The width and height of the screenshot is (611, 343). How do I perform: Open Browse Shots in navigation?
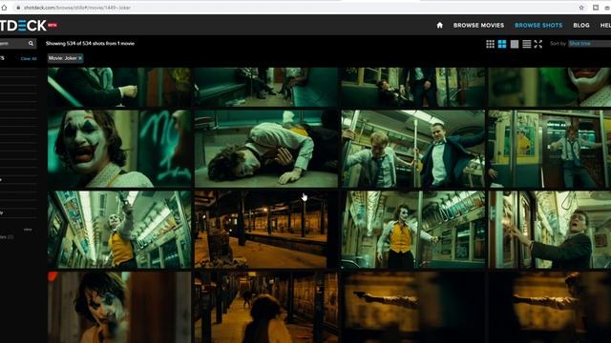(538, 26)
